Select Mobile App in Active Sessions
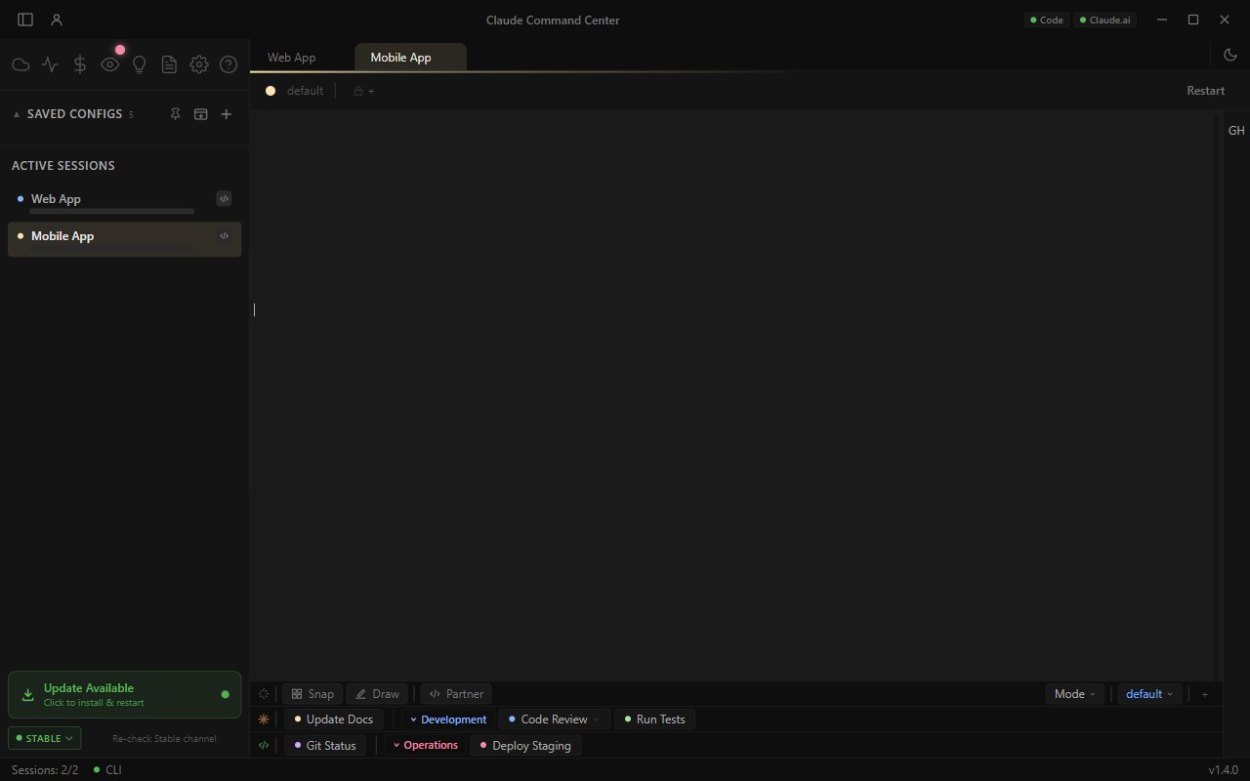The height and width of the screenshot is (781, 1250). click(x=125, y=239)
